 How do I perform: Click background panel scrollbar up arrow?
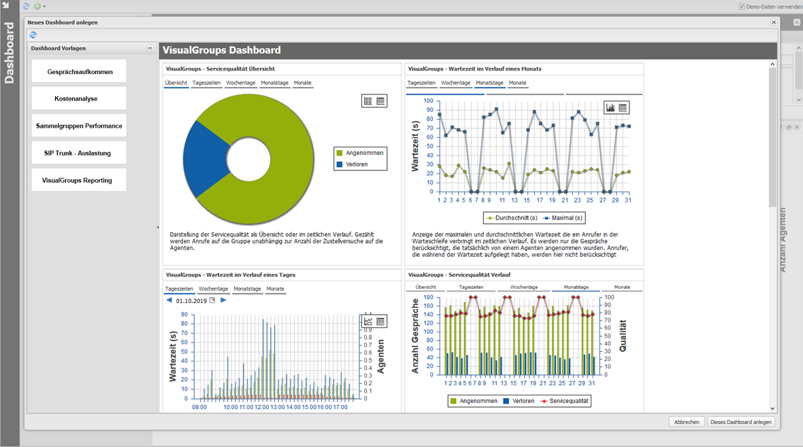(x=798, y=48)
